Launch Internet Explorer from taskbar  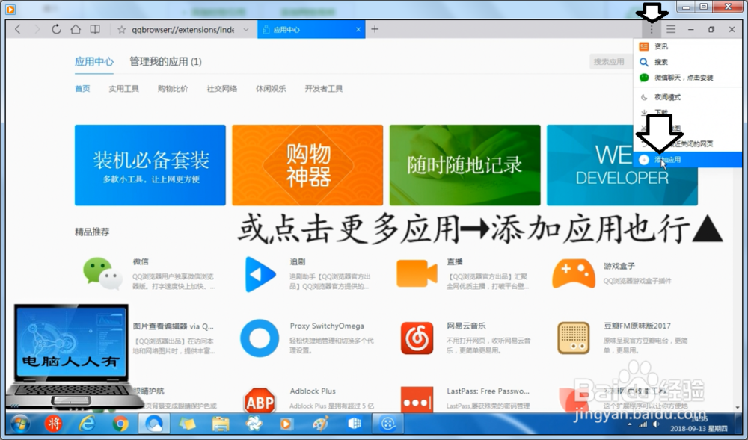(87, 424)
